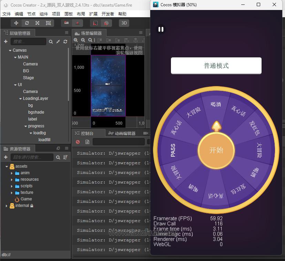
Task: Open the 开发者 menu
Action: pos(108,14)
